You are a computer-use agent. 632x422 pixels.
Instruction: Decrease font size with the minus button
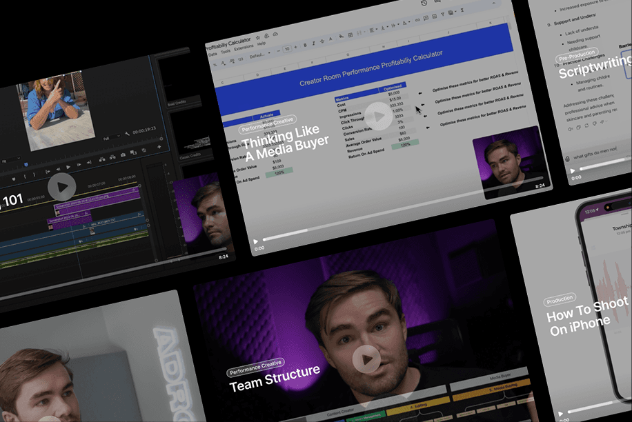click(279, 51)
